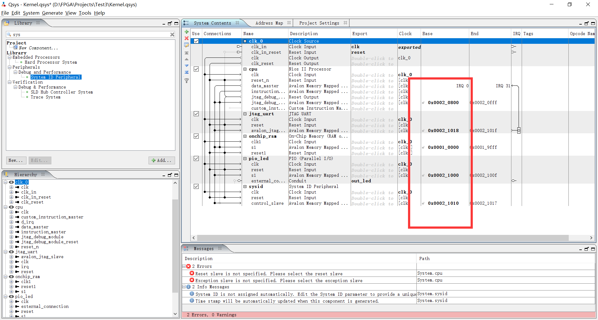Collapse the clk_0 component in System Contents
598x320 pixels.
[245, 41]
